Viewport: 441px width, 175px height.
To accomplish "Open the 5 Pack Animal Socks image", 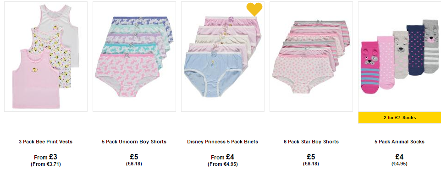I will tap(400, 56).
